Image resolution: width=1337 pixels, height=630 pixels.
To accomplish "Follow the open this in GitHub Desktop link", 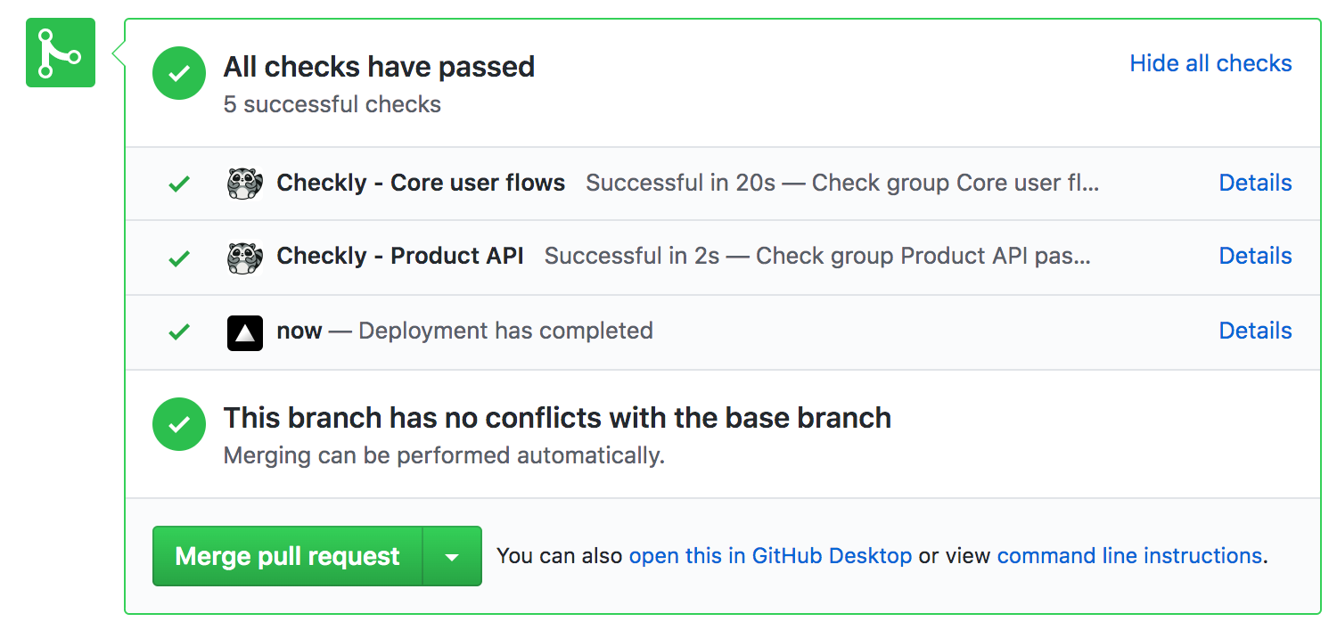I will (770, 556).
